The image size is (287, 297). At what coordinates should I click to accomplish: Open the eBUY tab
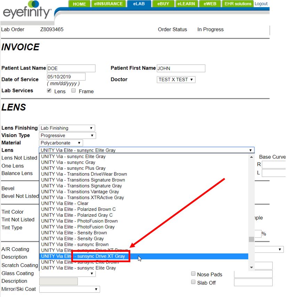[x=163, y=4]
